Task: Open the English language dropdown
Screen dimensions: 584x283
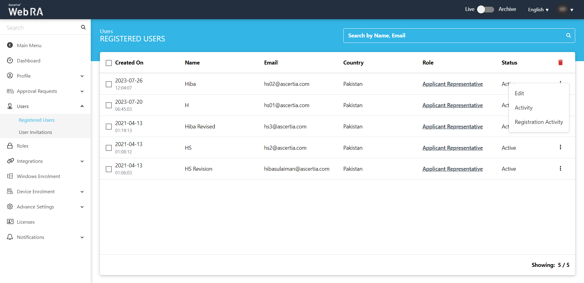Action: (x=538, y=10)
